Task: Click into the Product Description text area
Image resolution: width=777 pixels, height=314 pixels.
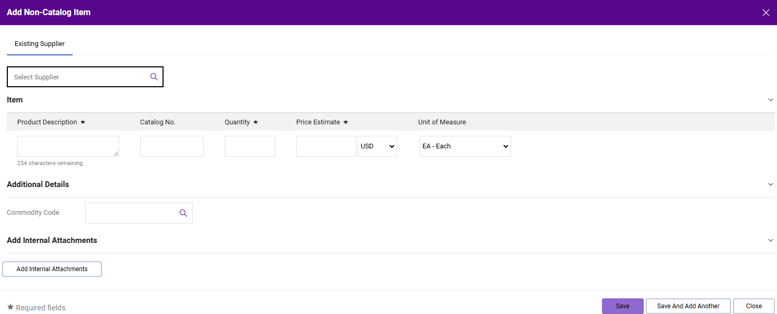Action: point(68,146)
